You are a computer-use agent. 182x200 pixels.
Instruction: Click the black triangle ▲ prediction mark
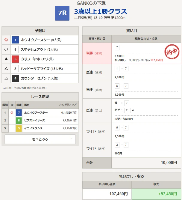pyautogui.click(x=6, y=59)
